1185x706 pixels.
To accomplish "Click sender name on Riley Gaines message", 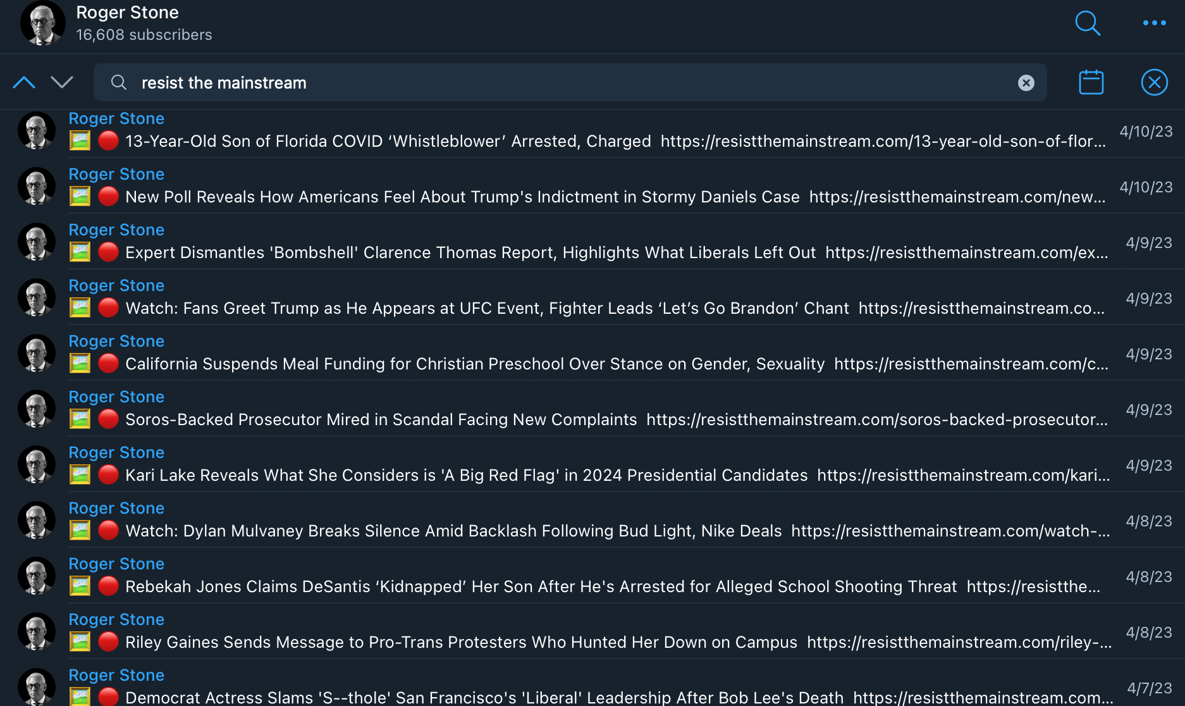I will 116,619.
